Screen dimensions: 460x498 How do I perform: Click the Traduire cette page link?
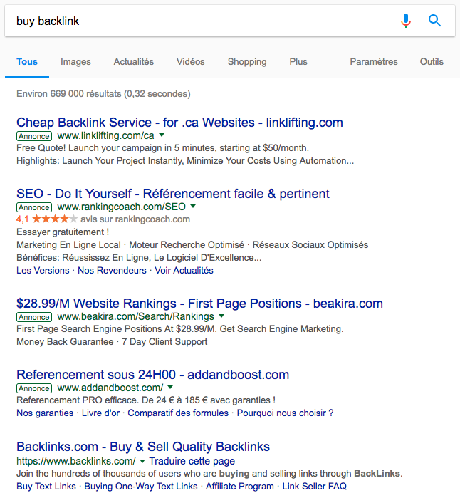click(192, 461)
